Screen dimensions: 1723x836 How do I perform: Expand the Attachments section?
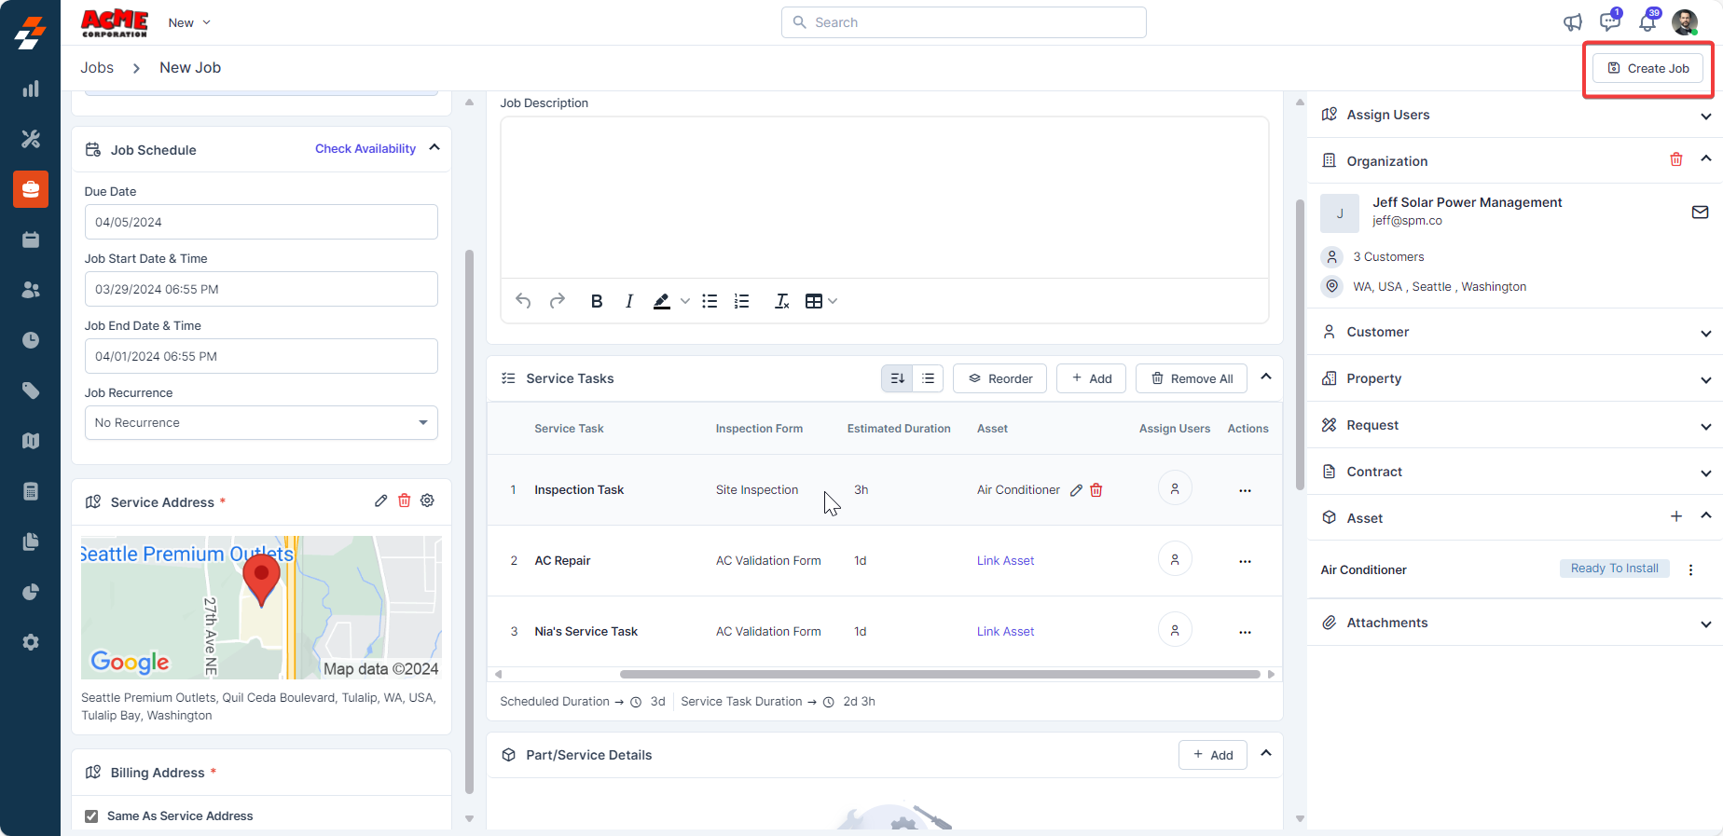(1705, 624)
